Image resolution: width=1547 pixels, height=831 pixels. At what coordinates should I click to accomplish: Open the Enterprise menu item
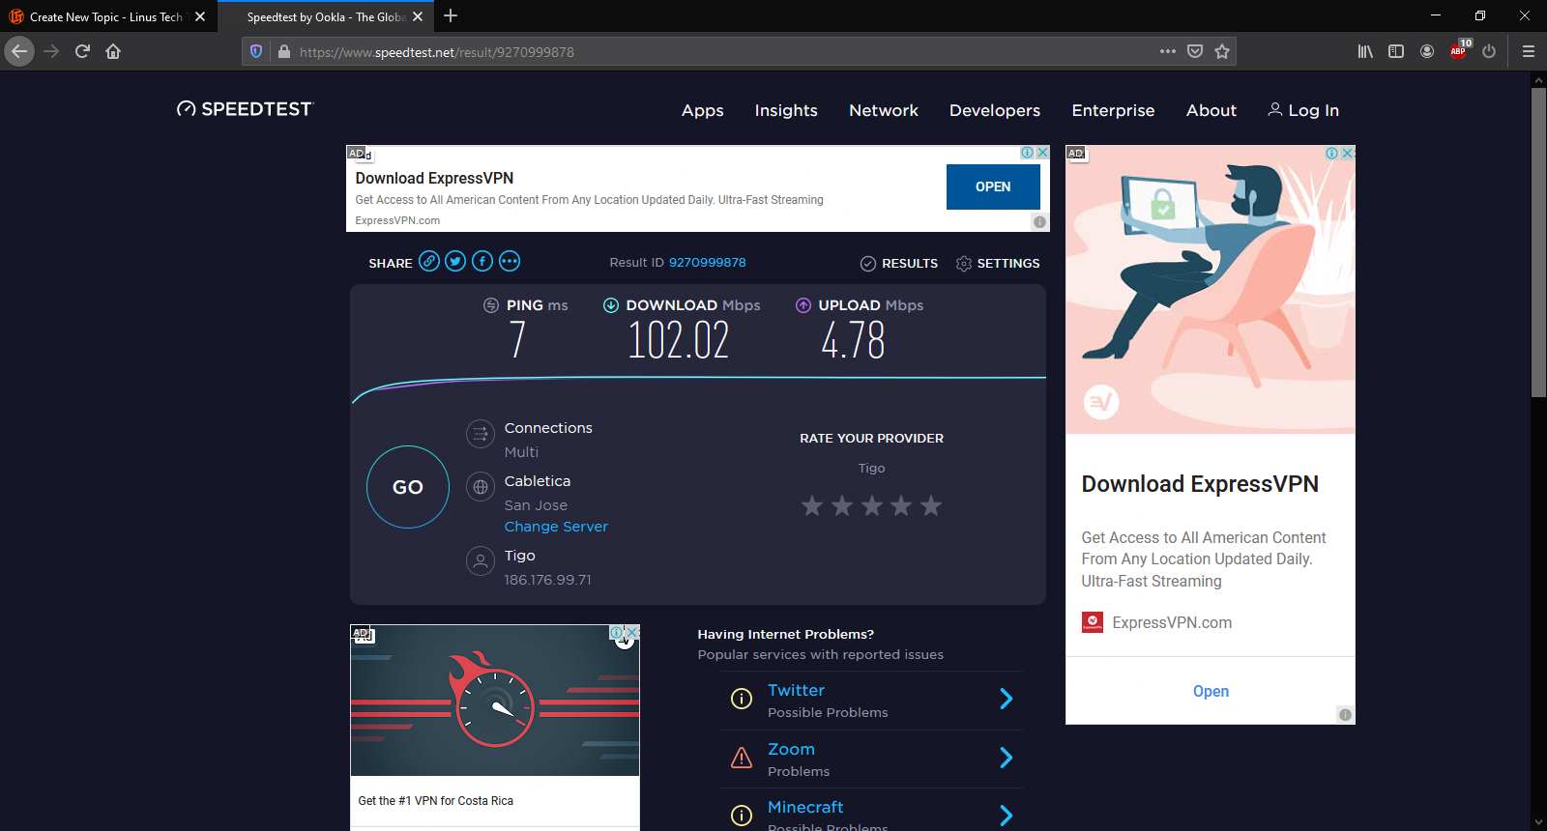coord(1113,110)
